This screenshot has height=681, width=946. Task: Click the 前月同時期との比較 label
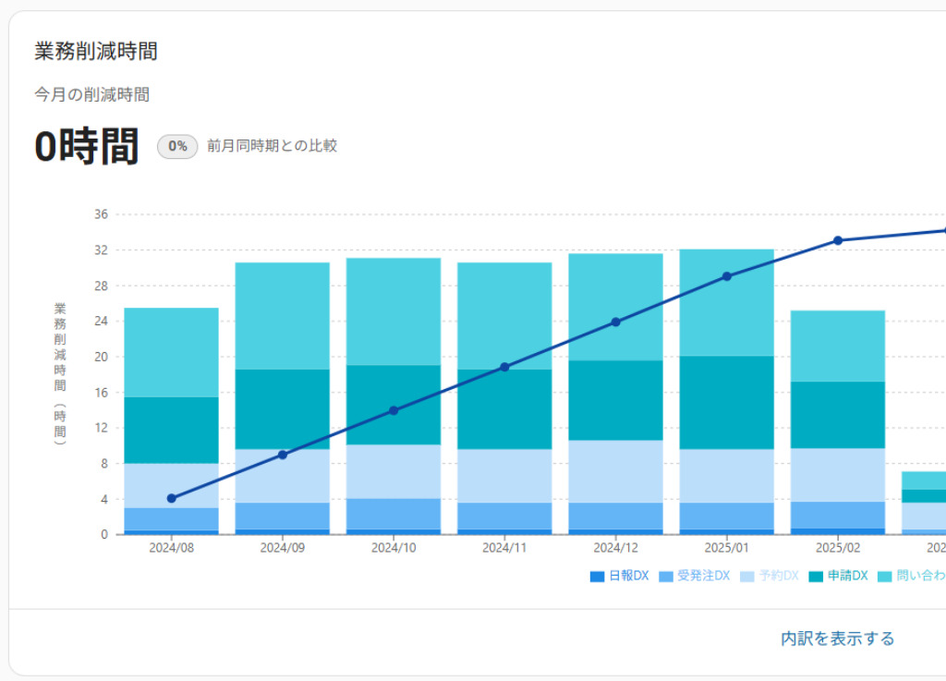coord(273,146)
